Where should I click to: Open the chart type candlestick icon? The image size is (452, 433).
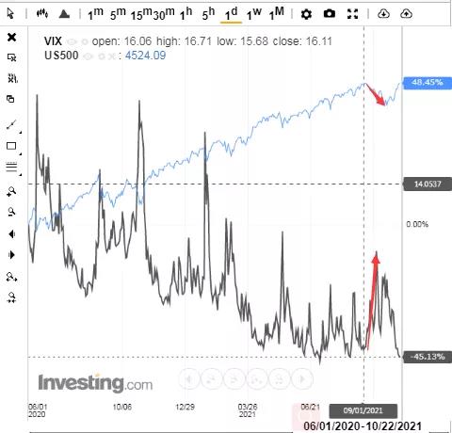coord(42,13)
